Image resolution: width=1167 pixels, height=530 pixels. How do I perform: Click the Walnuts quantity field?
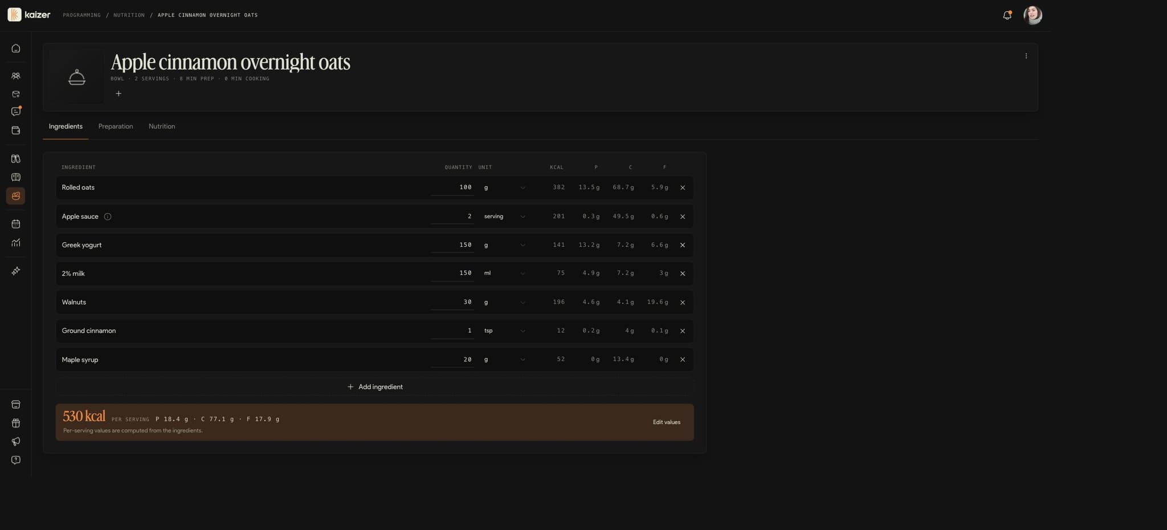(x=452, y=303)
